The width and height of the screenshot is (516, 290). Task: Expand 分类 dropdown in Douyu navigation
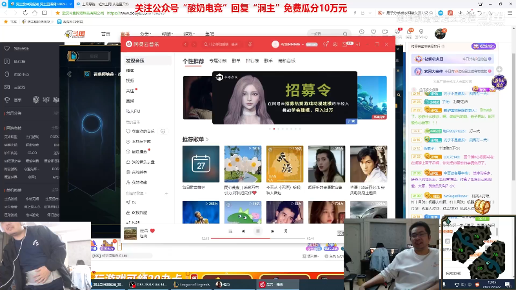click(x=146, y=34)
